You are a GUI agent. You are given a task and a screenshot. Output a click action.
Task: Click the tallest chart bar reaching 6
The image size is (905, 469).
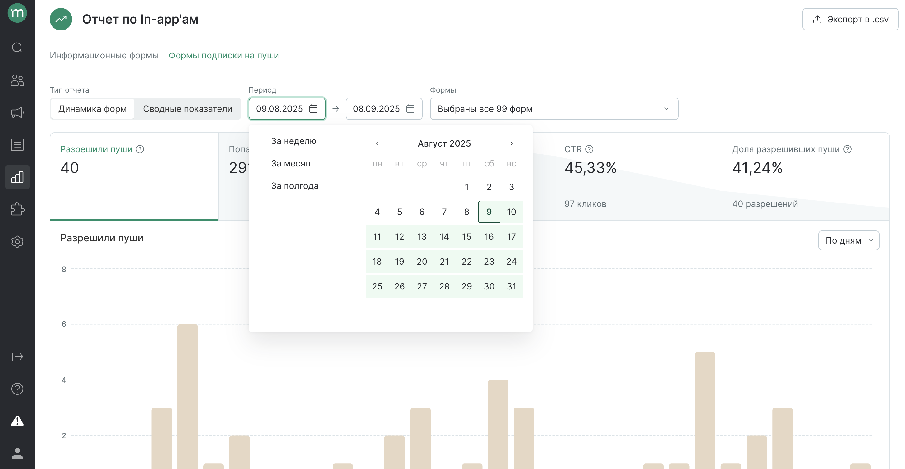188,396
